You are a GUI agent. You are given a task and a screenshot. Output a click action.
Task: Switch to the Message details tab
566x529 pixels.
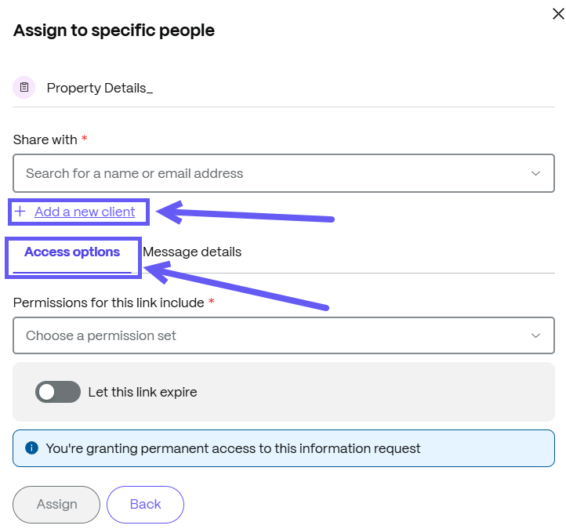(192, 252)
